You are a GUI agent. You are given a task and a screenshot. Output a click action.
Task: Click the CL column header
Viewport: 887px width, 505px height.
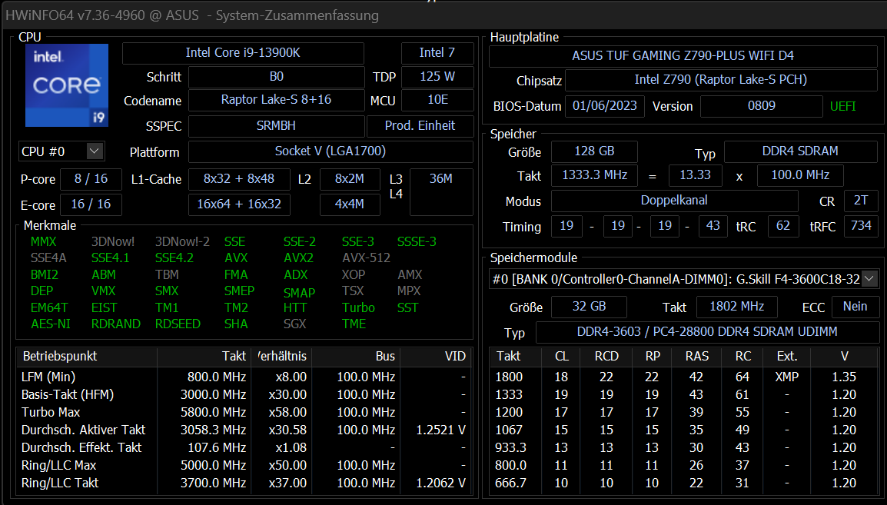[x=562, y=357]
